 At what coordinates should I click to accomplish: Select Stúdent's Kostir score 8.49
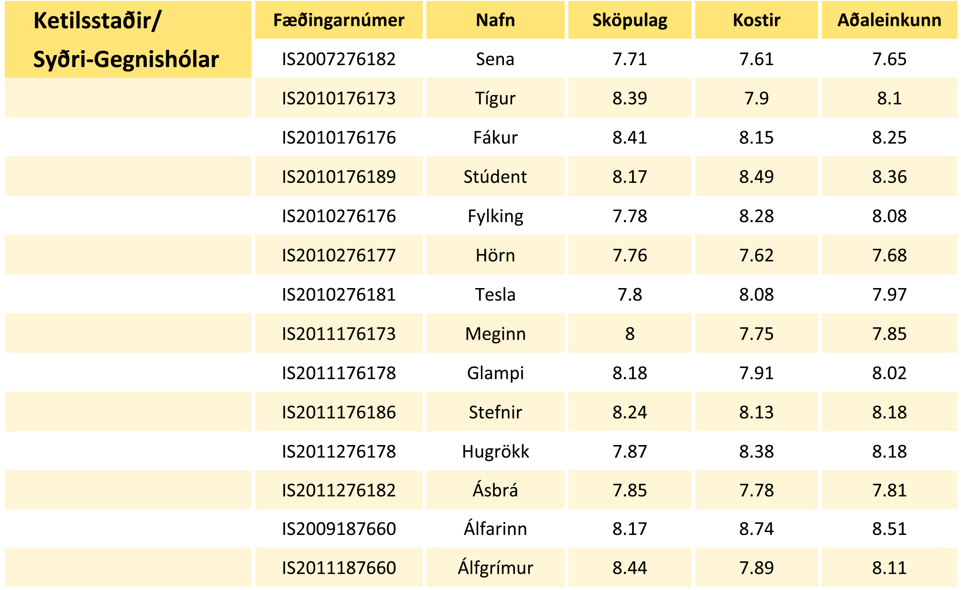coord(756,177)
